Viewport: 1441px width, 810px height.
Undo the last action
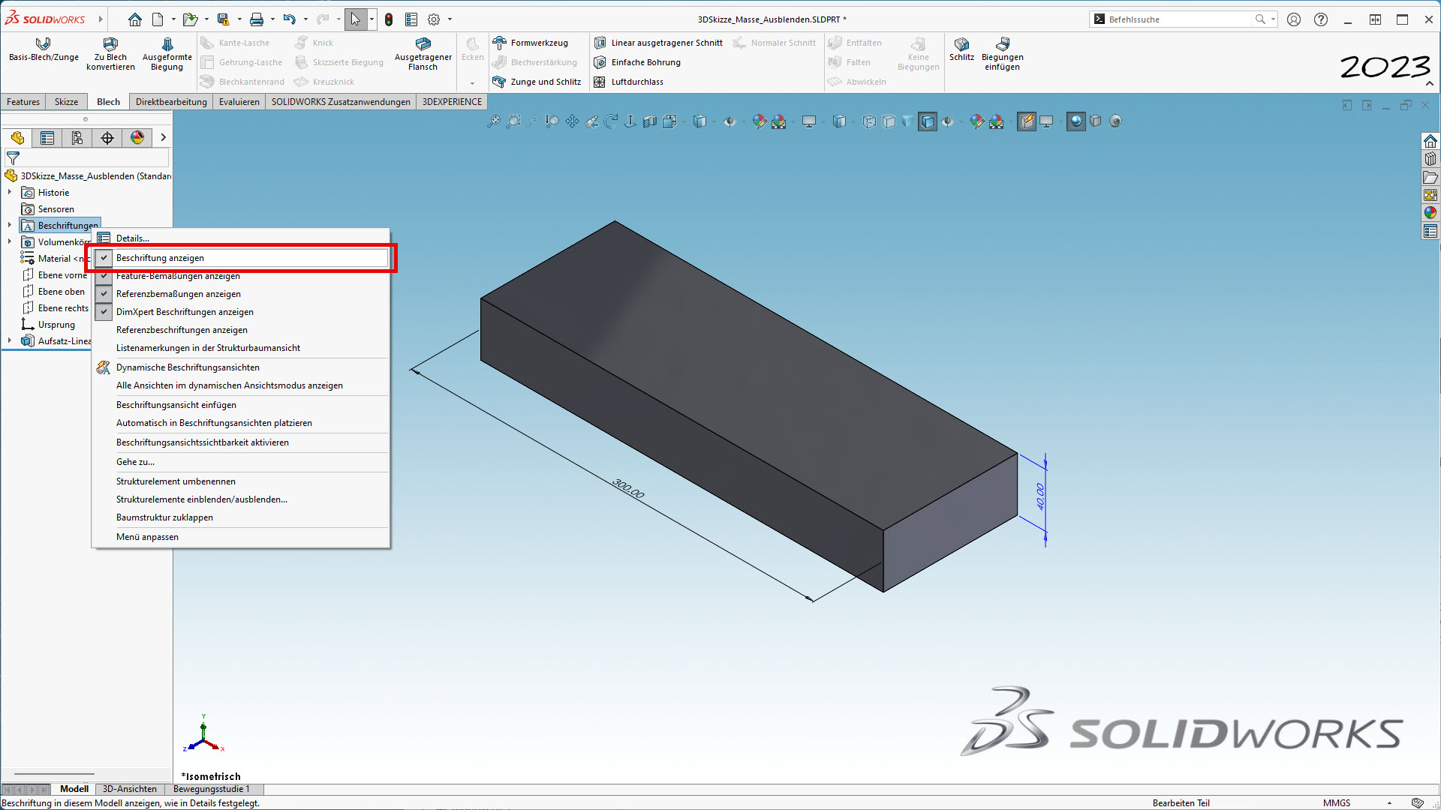[289, 19]
